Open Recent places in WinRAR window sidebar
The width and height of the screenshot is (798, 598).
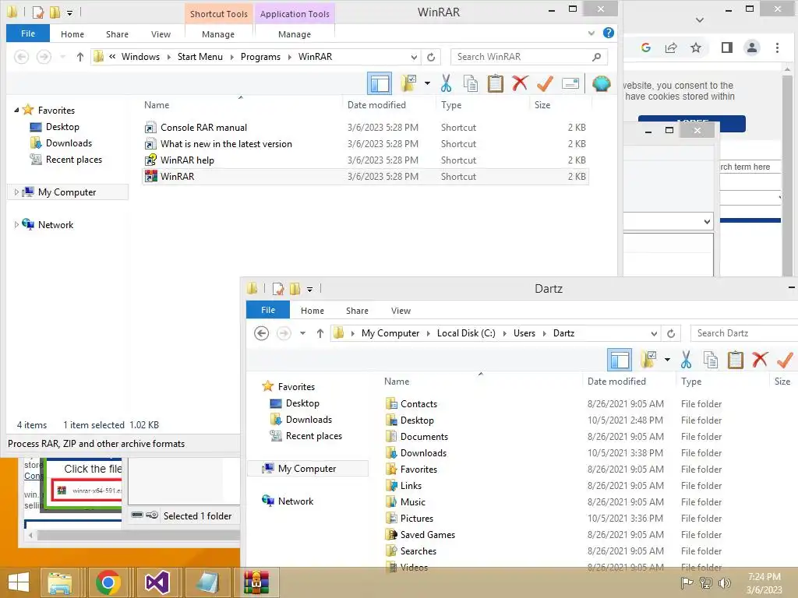(74, 160)
